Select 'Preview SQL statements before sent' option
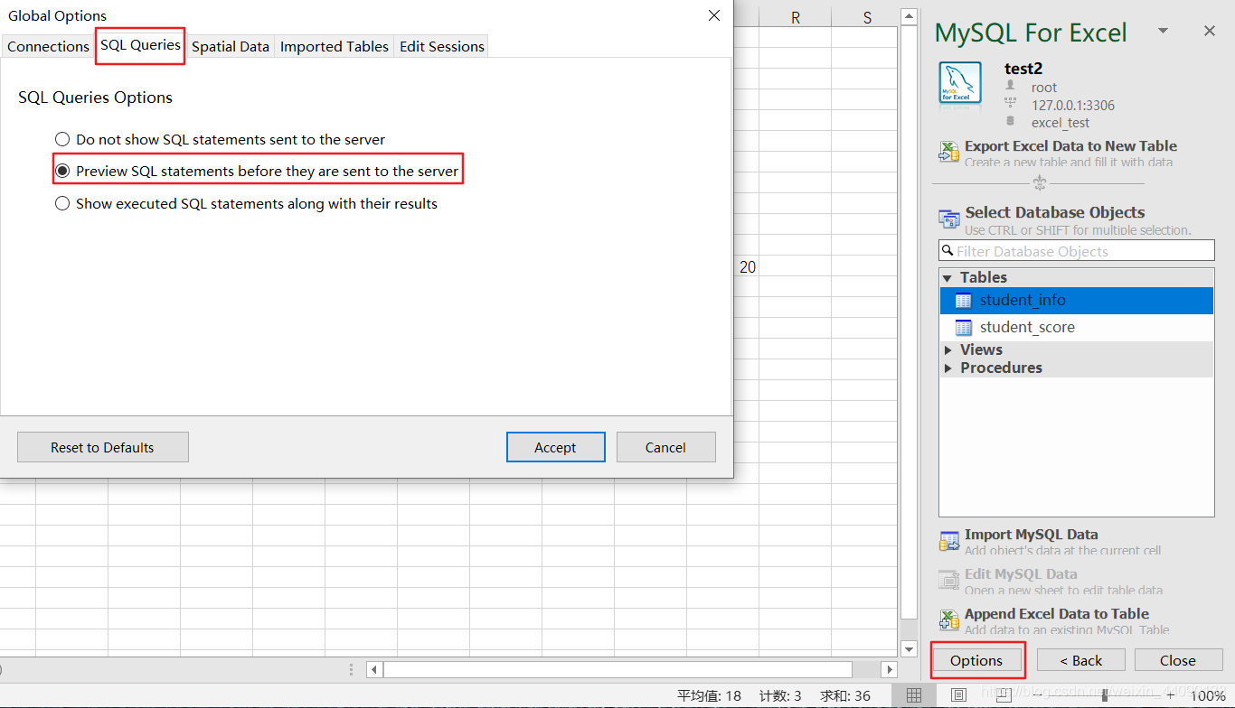 coord(258,171)
